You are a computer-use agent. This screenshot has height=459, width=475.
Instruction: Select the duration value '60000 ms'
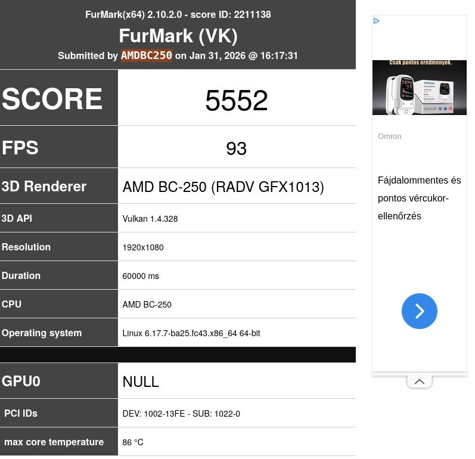[x=141, y=276]
